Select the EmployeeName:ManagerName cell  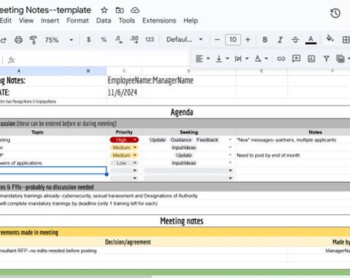[x=150, y=80]
